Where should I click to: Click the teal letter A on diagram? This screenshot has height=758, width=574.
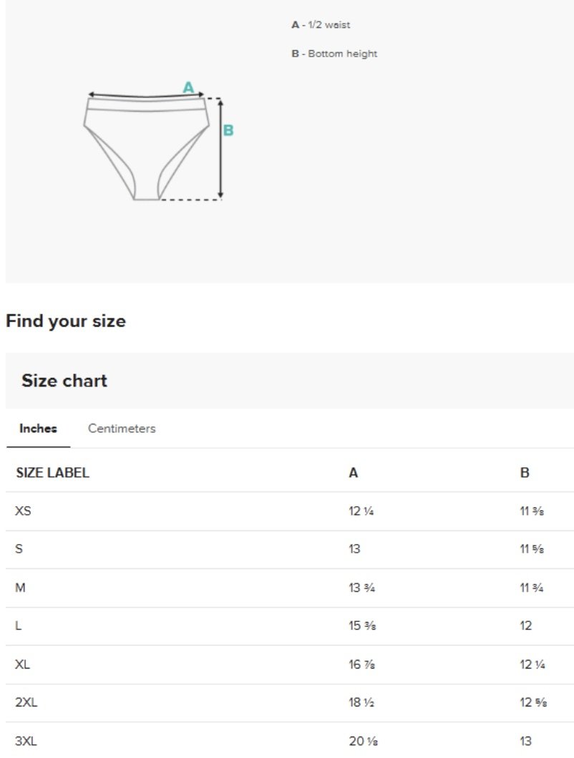coord(188,87)
